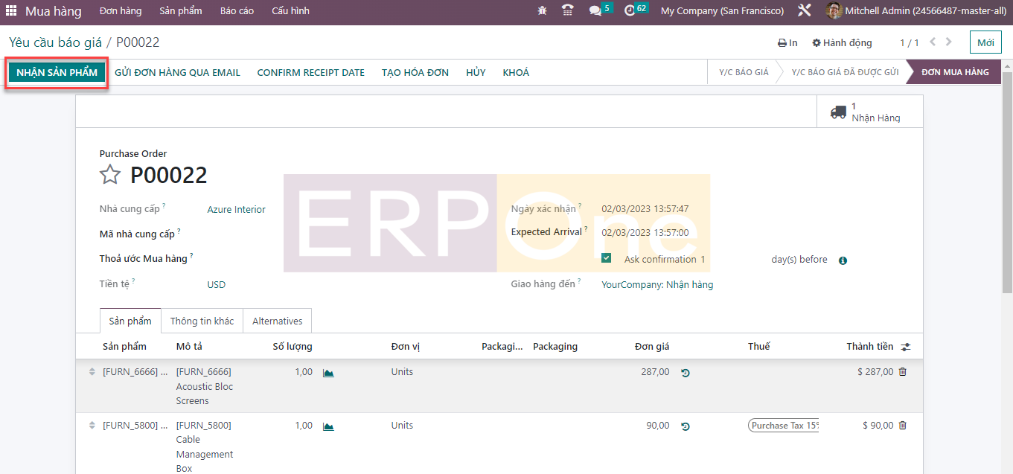Click the Nhận sản phẩm button

click(57, 72)
